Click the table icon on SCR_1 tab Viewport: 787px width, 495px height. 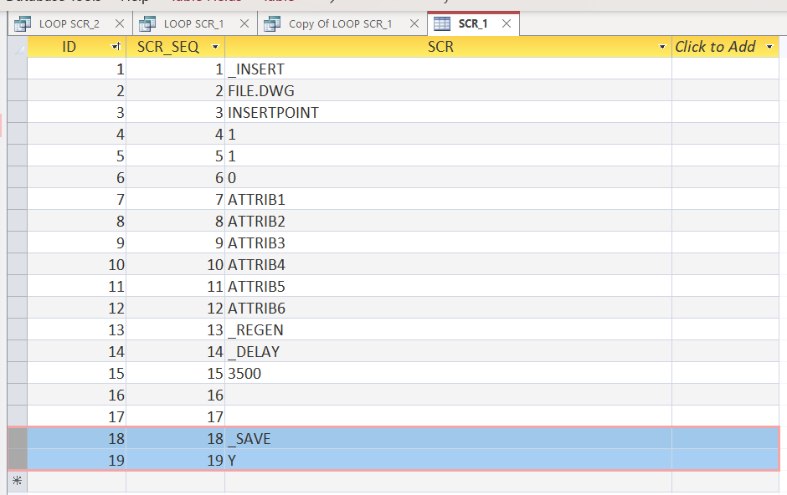[x=442, y=23]
